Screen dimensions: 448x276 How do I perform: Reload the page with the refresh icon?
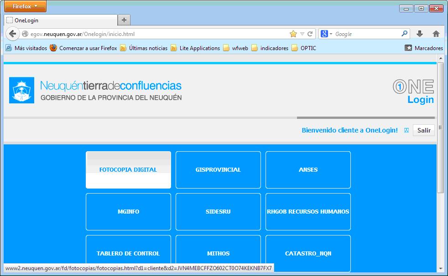point(310,34)
